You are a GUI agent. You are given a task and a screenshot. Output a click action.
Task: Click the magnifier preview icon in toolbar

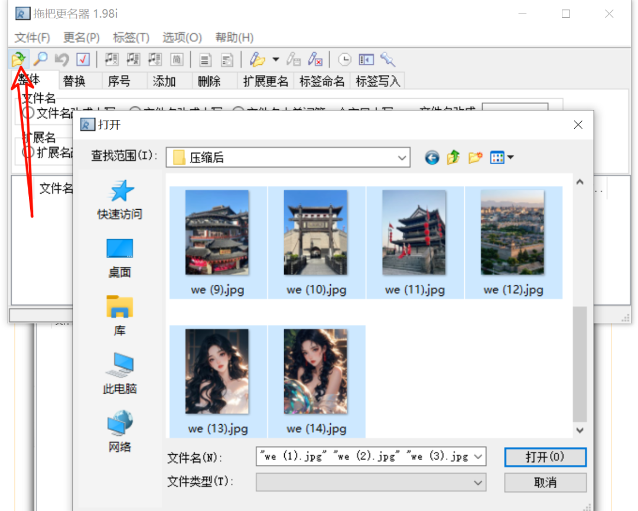point(40,60)
